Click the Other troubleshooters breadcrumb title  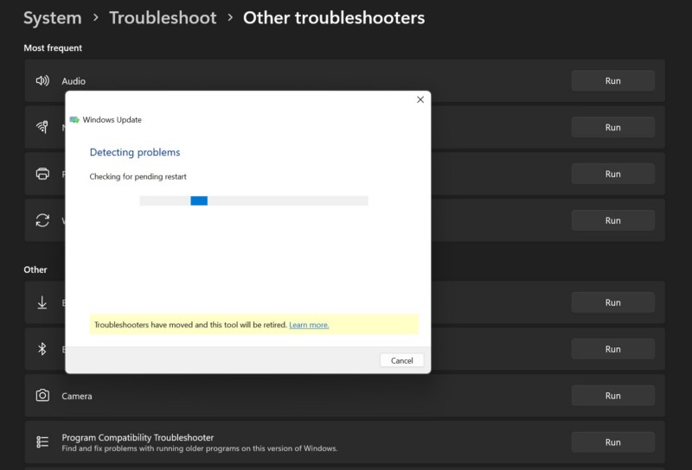[x=334, y=18]
